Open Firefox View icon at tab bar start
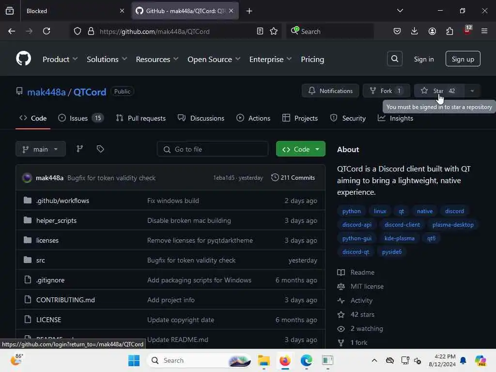This screenshot has width=496, height=372. 10,11
